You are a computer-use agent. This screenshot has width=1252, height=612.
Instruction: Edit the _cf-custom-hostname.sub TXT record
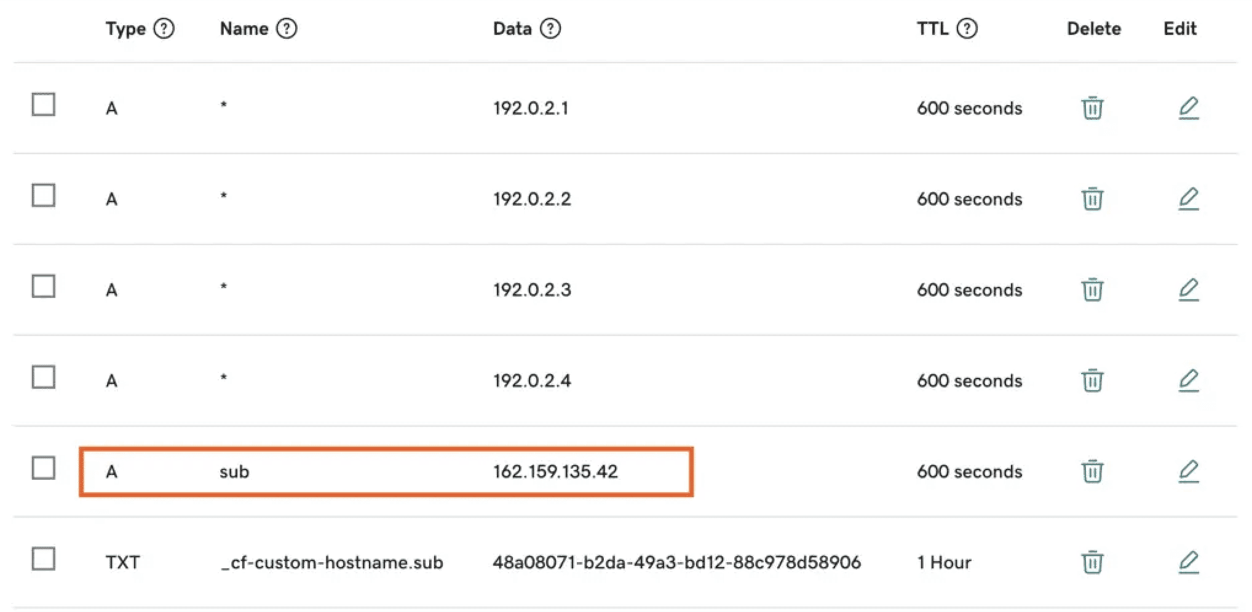click(x=1188, y=562)
